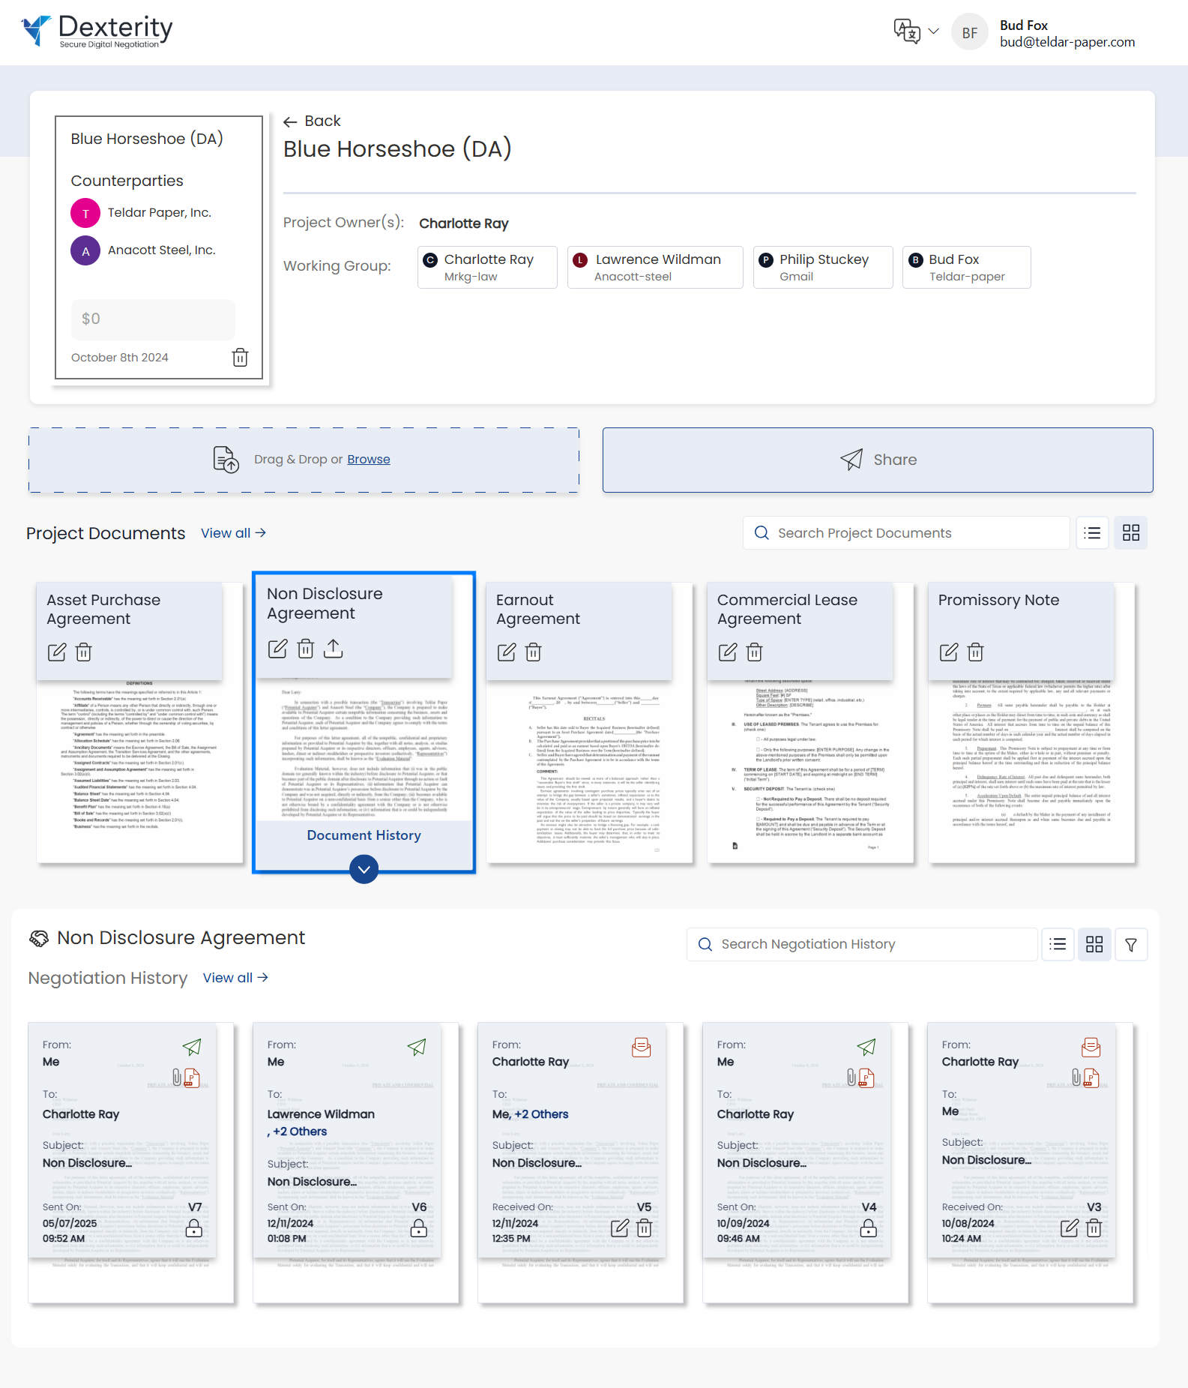Delete the Blue Horseshoe project card
Screen dimensions: 1188x1388
[x=240, y=358]
